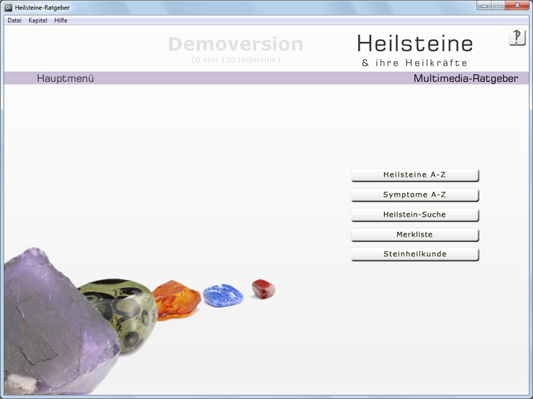Open the Hilfe menu

[x=61, y=21]
